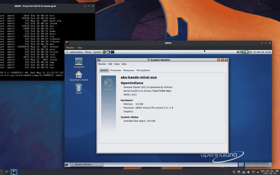Open the View menu in System Monitor
Viewport: 280px width, 175px height.
point(117,64)
